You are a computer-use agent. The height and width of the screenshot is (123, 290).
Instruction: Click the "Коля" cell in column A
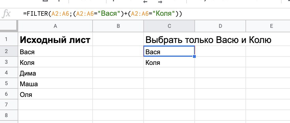point(55,63)
